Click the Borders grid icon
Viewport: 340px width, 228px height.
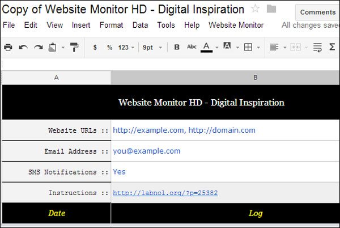pos(248,47)
